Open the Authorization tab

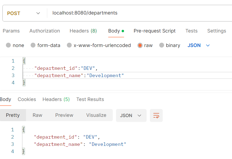[45, 31]
